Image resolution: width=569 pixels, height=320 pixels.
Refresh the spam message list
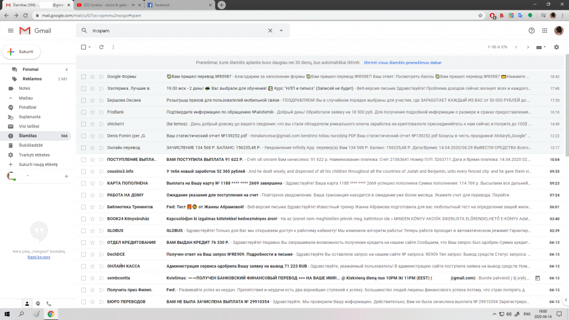coord(101,47)
